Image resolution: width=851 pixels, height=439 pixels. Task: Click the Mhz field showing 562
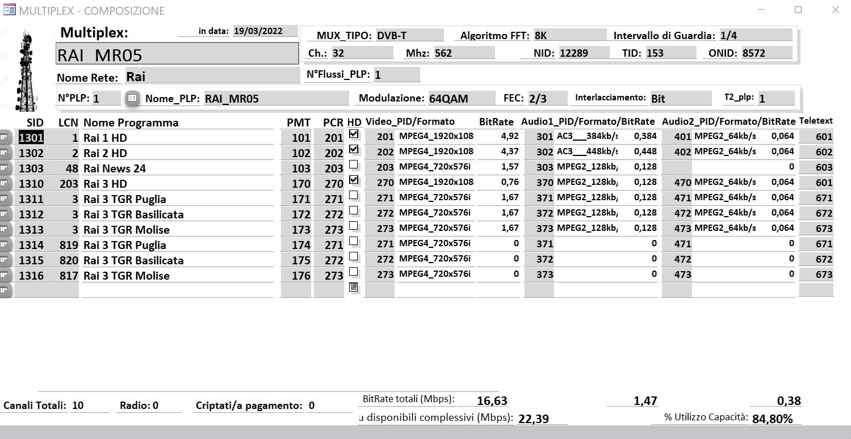[464, 53]
